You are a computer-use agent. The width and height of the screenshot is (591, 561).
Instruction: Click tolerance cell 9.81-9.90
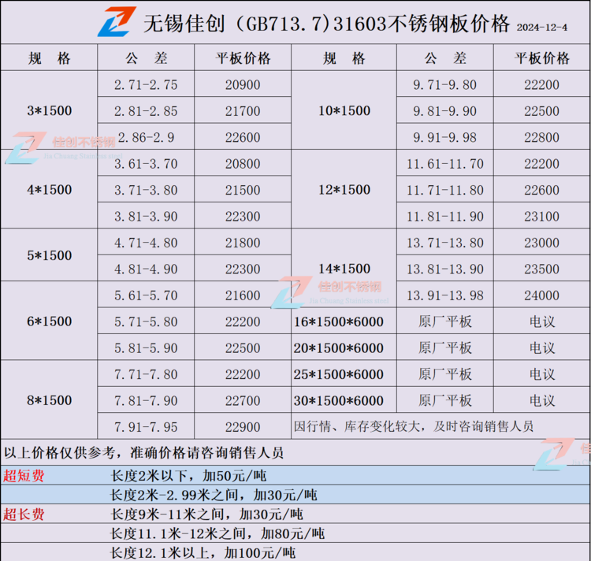(x=444, y=111)
